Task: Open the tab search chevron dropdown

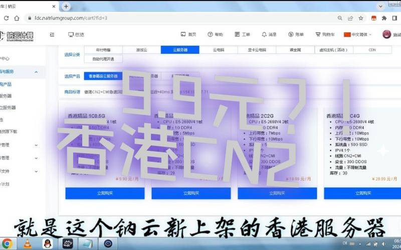Action: pyautogui.click(x=380, y=6)
